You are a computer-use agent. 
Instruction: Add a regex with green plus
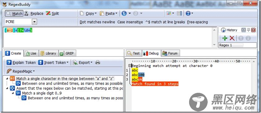coord(225,38)
